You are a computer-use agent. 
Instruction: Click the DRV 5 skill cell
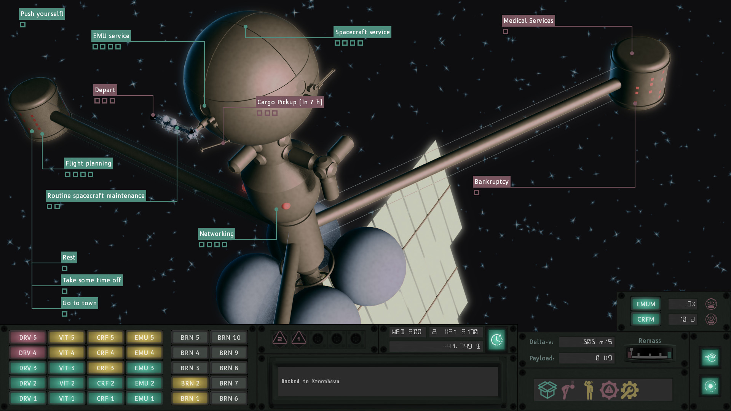coord(28,338)
